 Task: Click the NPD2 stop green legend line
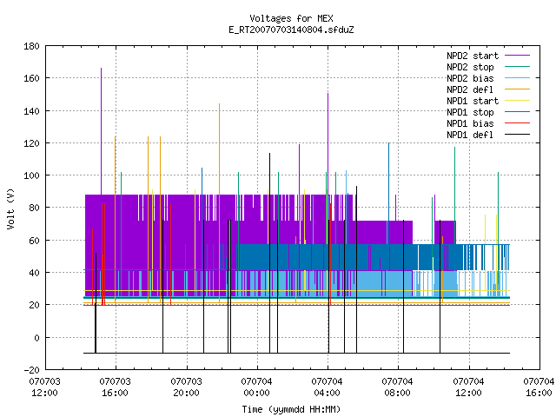(x=517, y=67)
